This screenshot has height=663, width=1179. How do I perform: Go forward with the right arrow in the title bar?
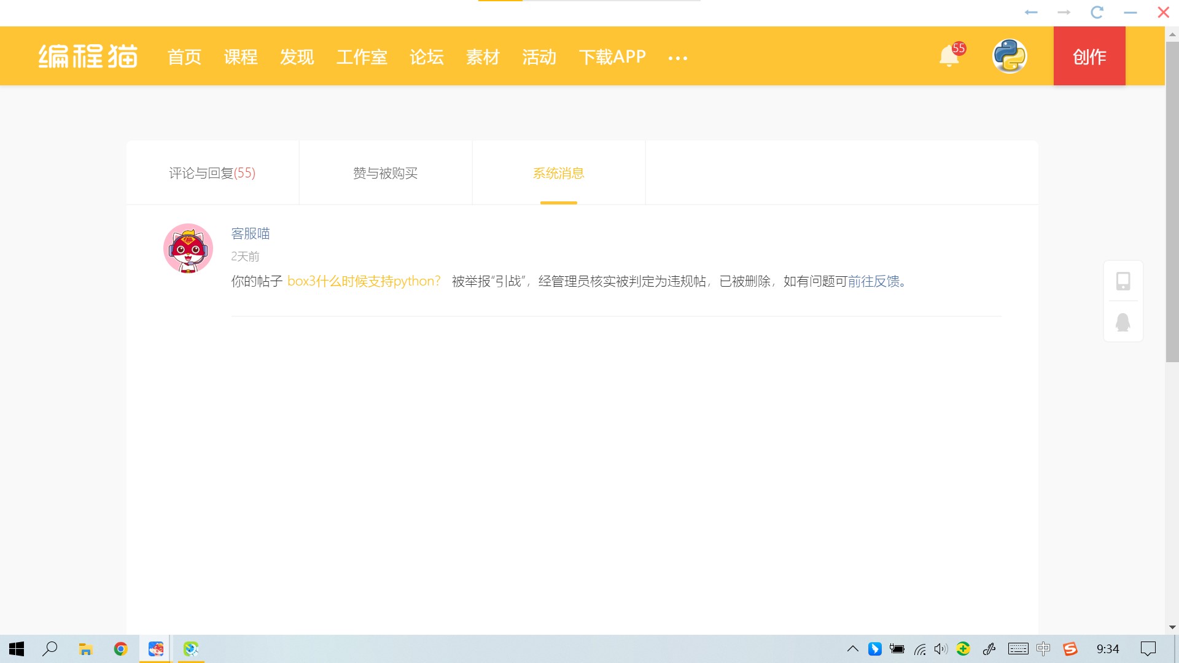[1064, 12]
